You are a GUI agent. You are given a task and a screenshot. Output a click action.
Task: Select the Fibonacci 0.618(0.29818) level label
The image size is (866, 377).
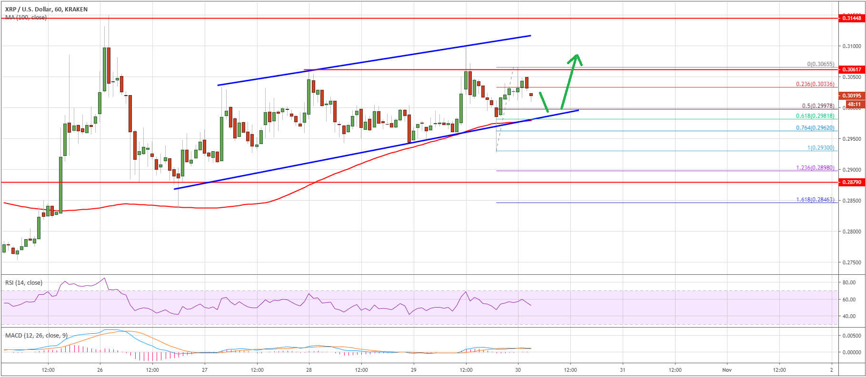tap(815, 116)
